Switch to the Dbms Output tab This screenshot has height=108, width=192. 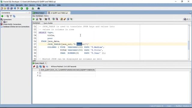pos(39,13)
